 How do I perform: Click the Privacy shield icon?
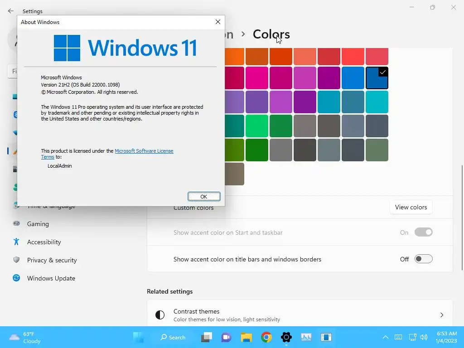point(16,260)
